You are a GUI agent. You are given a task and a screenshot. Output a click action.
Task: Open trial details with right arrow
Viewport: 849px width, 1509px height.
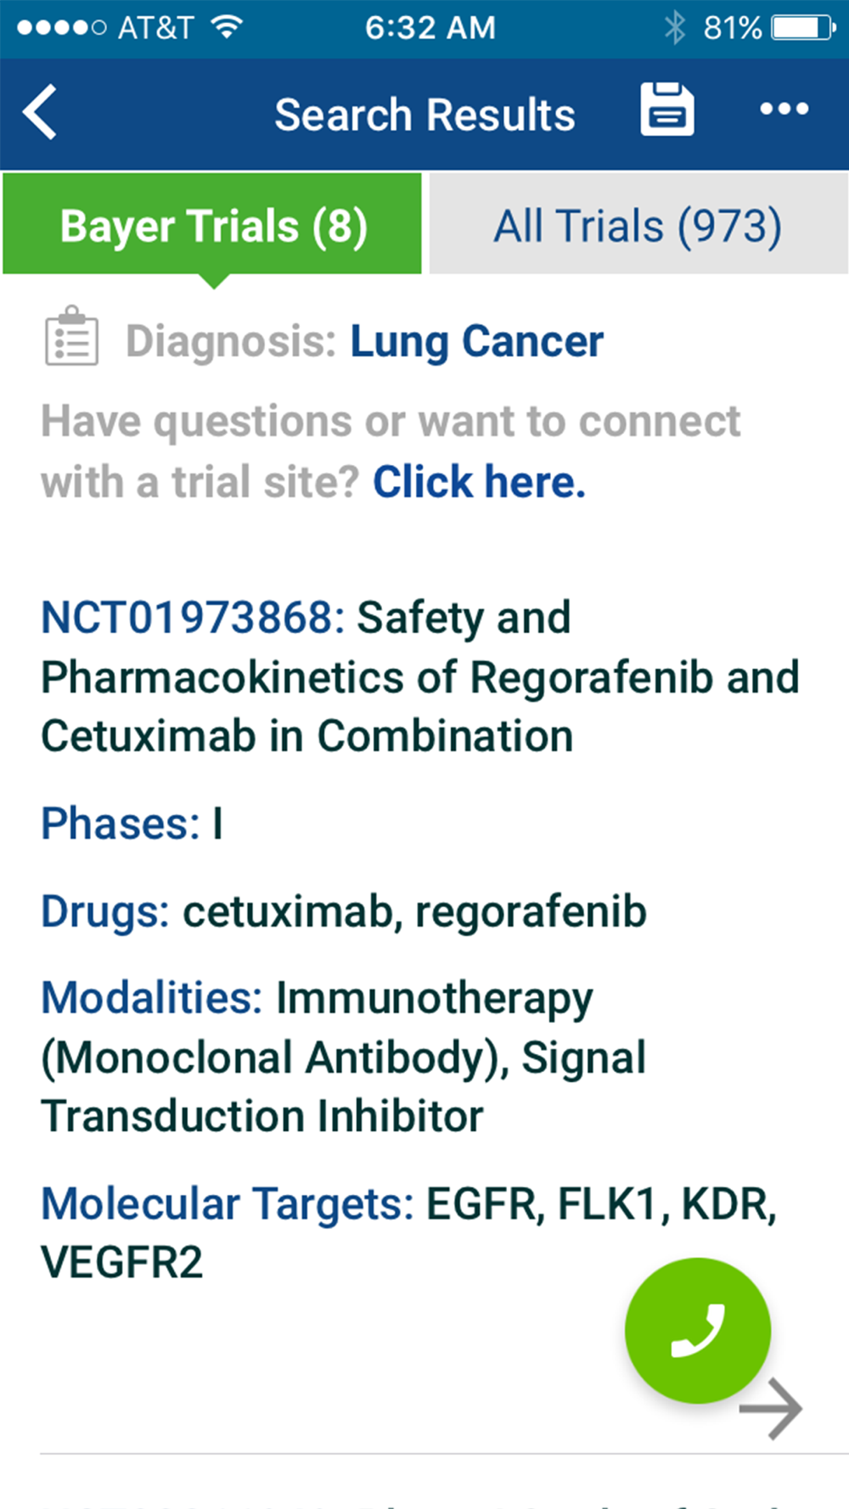(770, 1409)
